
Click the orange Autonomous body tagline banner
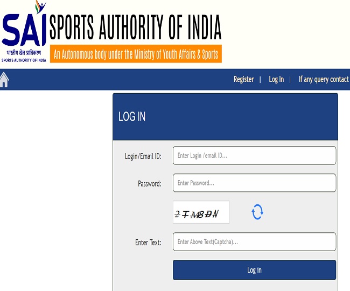coord(136,54)
